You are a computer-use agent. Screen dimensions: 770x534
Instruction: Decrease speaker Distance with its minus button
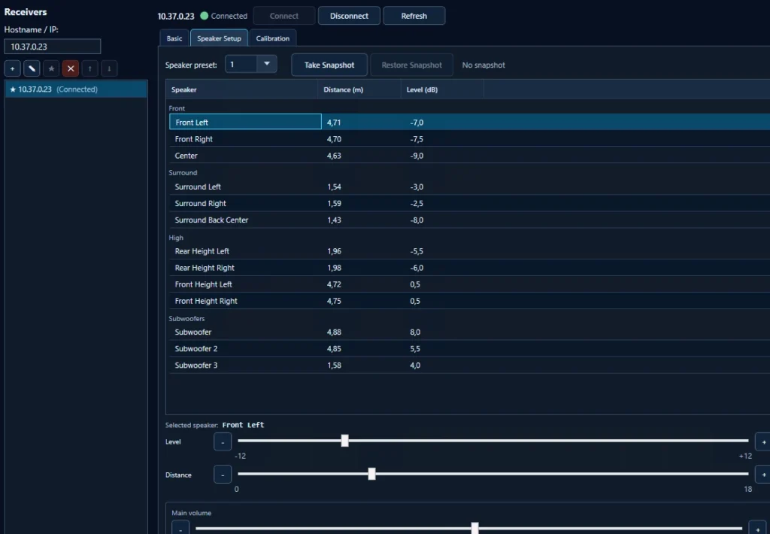tap(223, 475)
